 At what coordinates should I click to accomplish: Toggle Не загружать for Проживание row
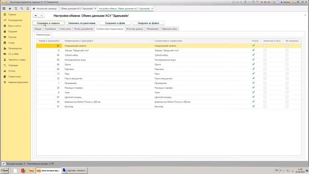[x=287, y=83]
